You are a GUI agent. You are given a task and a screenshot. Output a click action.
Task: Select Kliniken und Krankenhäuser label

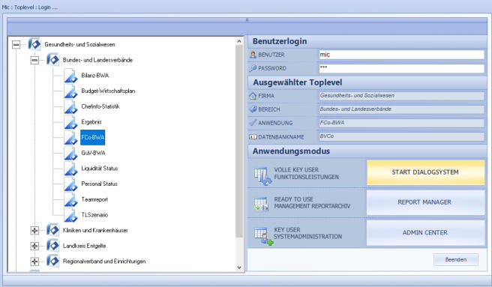(95, 230)
